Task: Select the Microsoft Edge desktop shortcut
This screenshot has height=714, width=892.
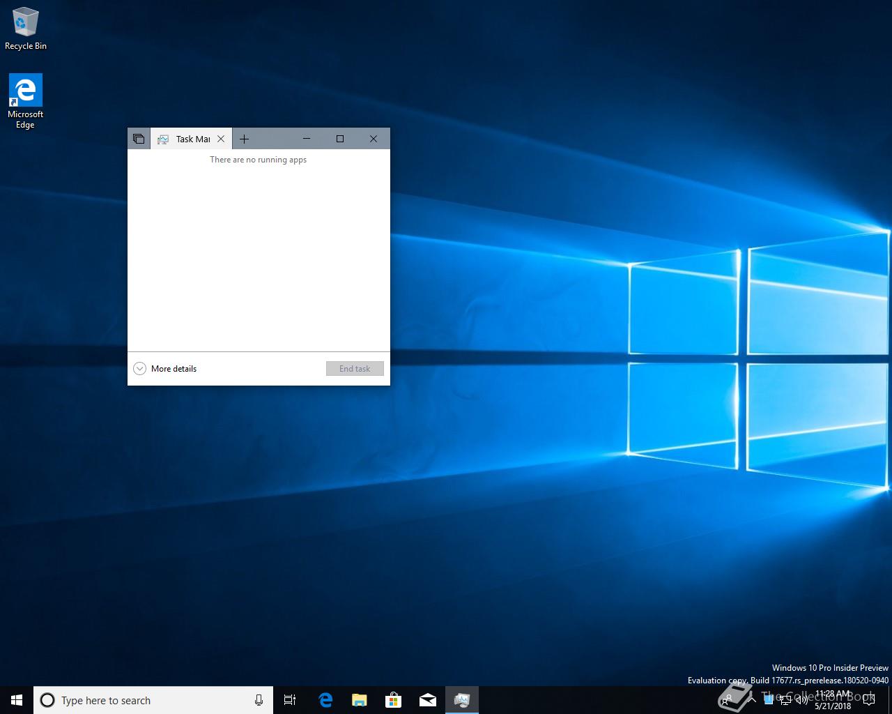Action: pos(26,101)
